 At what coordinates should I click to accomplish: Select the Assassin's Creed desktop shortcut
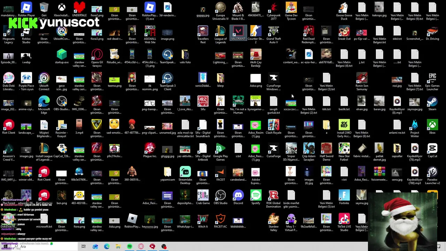point(9,152)
